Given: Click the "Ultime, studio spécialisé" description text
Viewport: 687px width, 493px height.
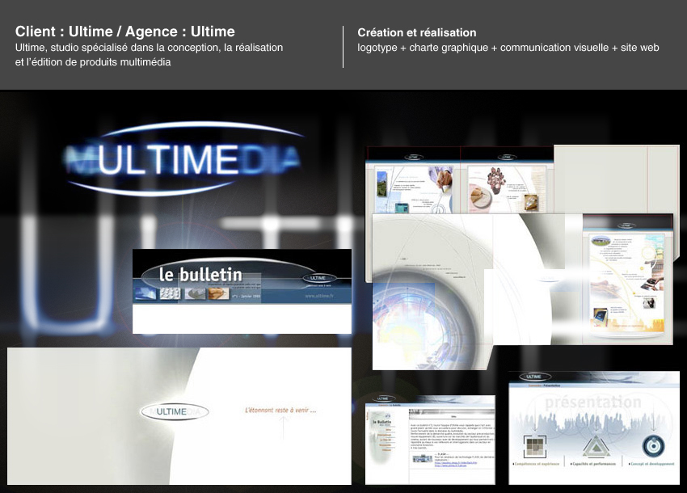Looking at the screenshot, I should (149, 55).
